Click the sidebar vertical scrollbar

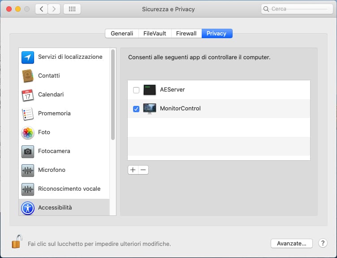[113, 95]
